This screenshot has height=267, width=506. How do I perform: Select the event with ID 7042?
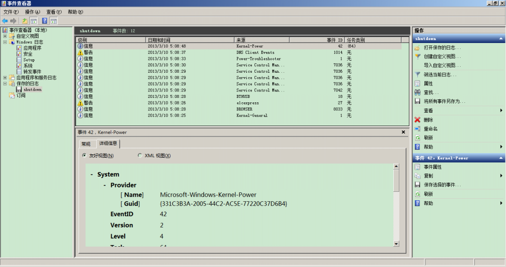pos(239,90)
